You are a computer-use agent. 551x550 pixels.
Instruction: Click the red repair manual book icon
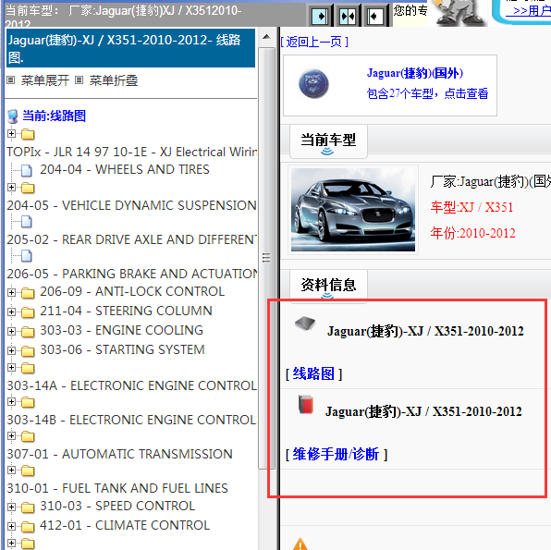pyautogui.click(x=306, y=404)
